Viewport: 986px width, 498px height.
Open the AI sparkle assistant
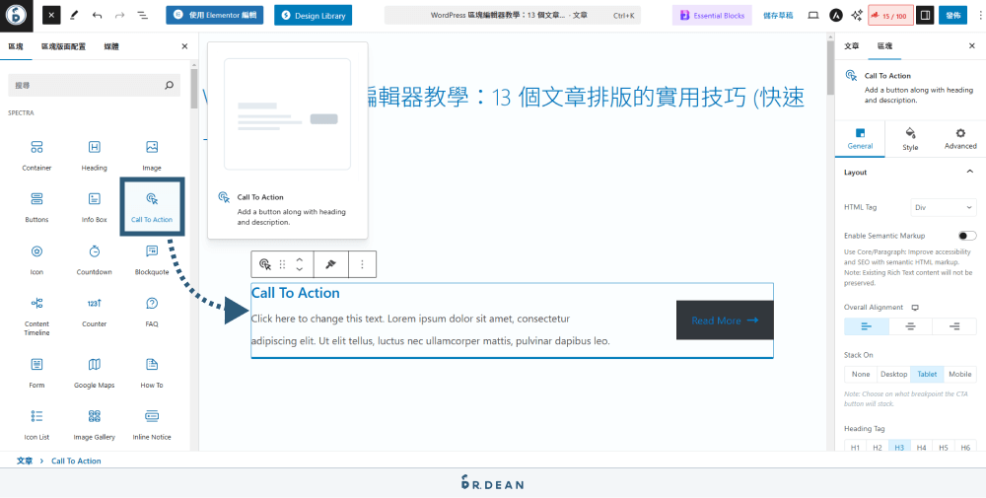point(857,15)
